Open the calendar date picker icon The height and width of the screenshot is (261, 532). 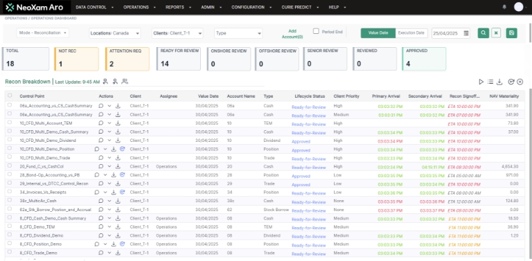[x=466, y=33]
